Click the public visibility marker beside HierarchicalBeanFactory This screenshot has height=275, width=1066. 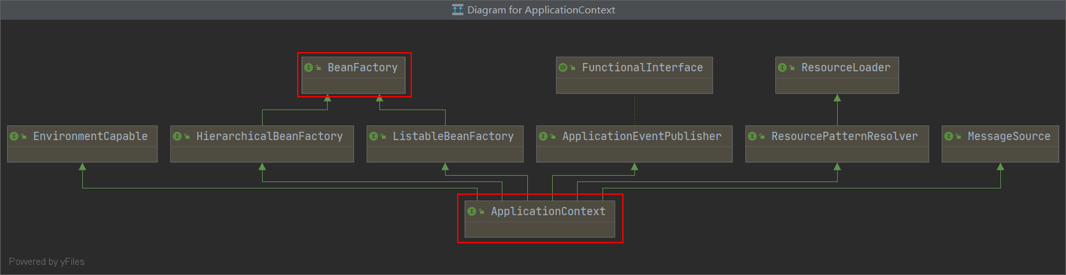pyautogui.click(x=187, y=136)
